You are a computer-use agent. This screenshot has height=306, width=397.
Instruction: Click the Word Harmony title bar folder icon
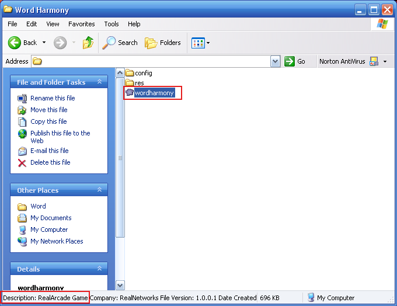tap(8, 9)
